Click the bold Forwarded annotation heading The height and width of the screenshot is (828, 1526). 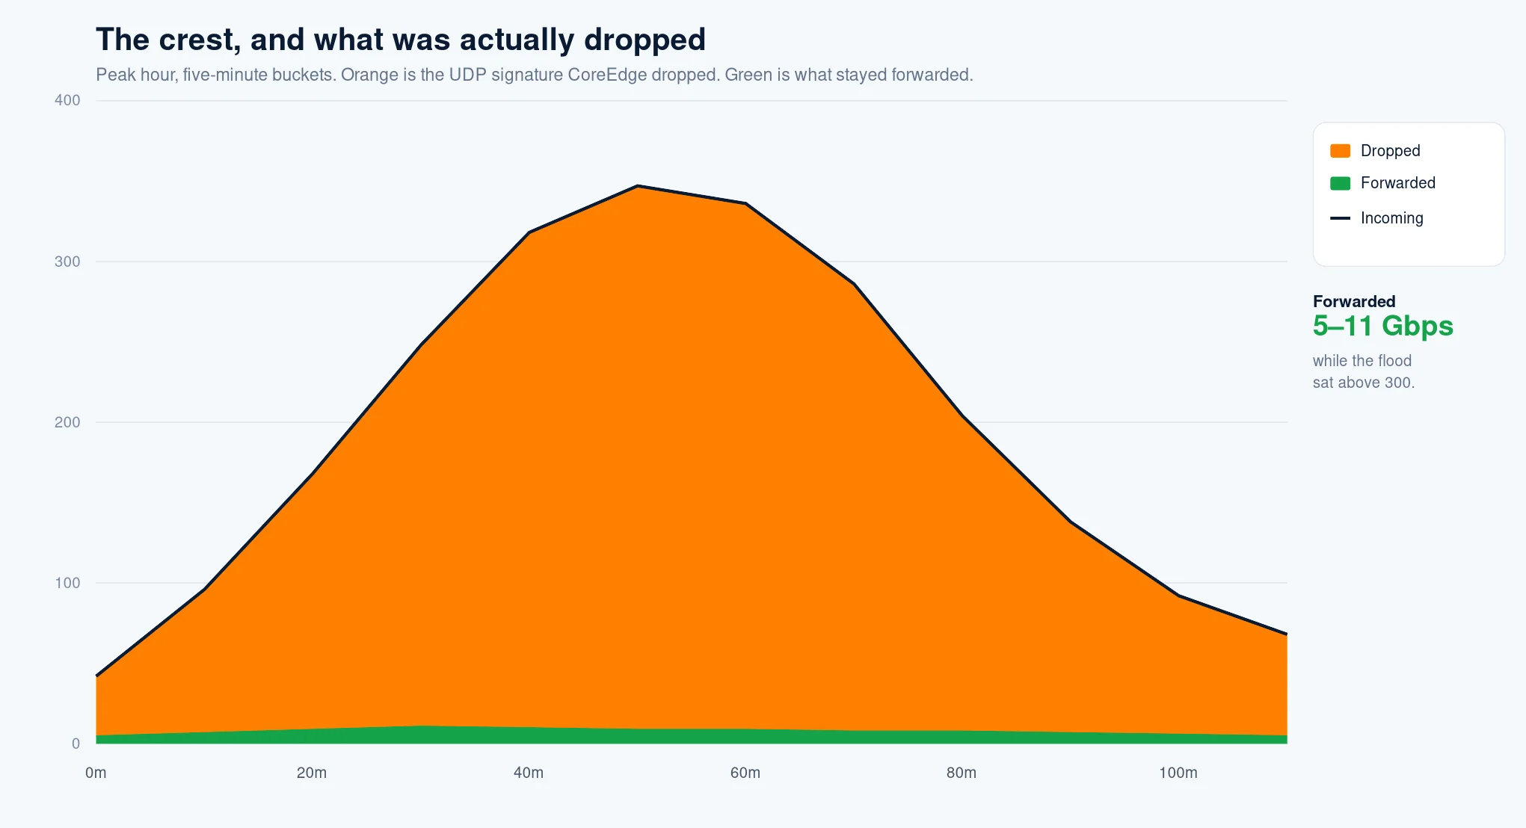point(1354,301)
